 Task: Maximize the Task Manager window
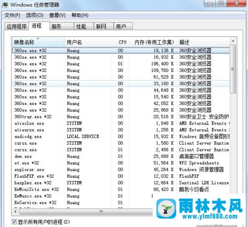click(x=221, y=3)
